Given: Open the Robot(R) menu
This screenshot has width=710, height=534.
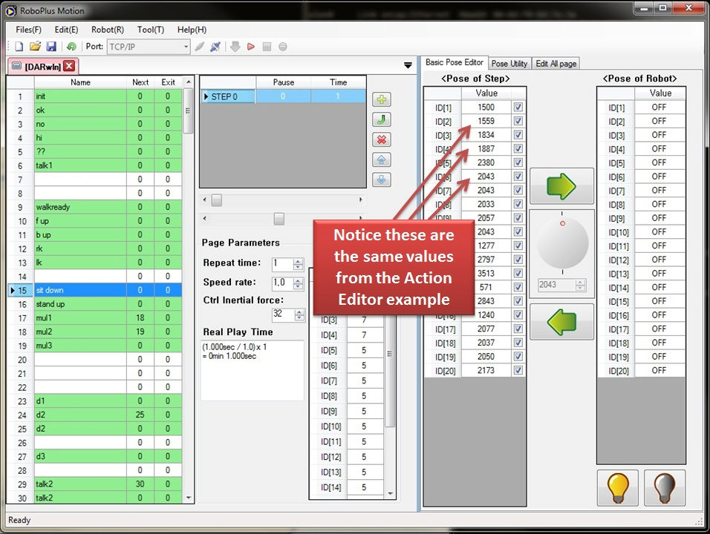Looking at the screenshot, I should 107,30.
